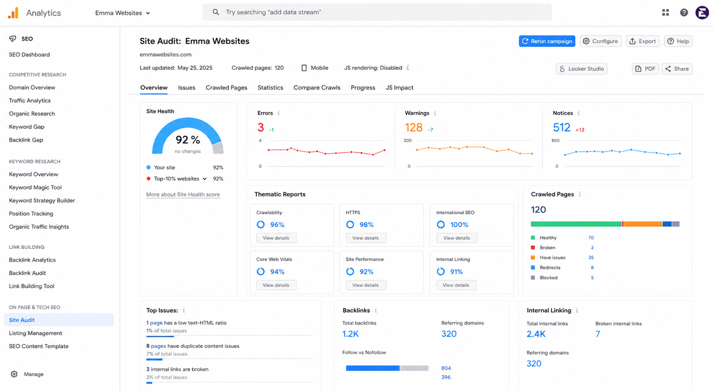Click the search magnifier icon
This screenshot has height=392, width=714.
(216, 12)
